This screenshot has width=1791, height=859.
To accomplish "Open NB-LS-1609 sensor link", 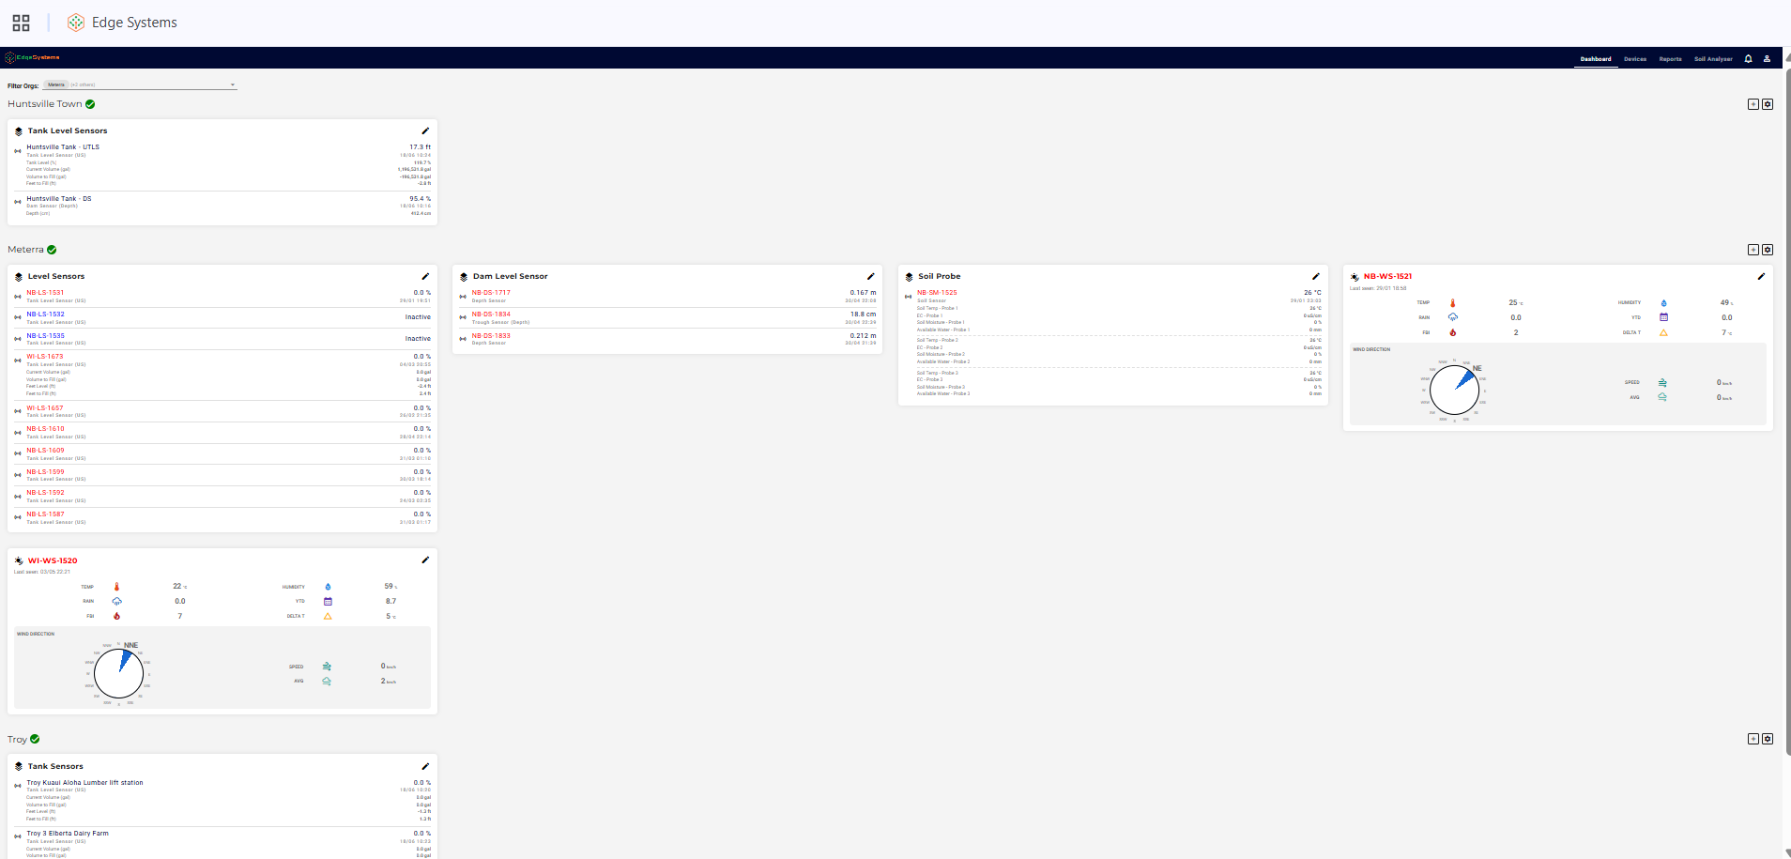I will 45,451.
